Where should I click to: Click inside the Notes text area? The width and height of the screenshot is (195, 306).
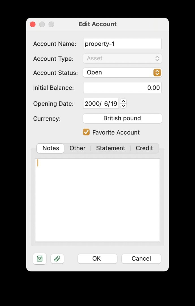tap(97, 200)
